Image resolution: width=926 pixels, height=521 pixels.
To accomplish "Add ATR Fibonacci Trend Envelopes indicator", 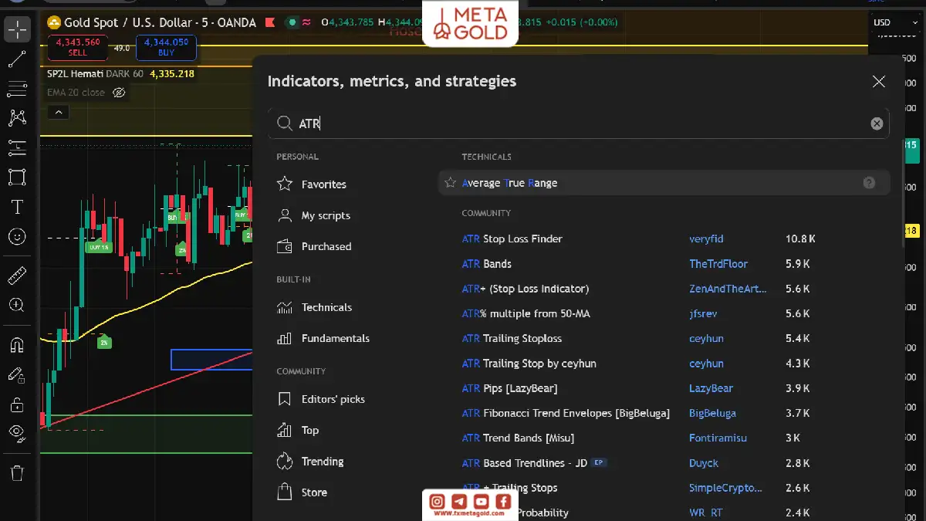I will pyautogui.click(x=566, y=413).
